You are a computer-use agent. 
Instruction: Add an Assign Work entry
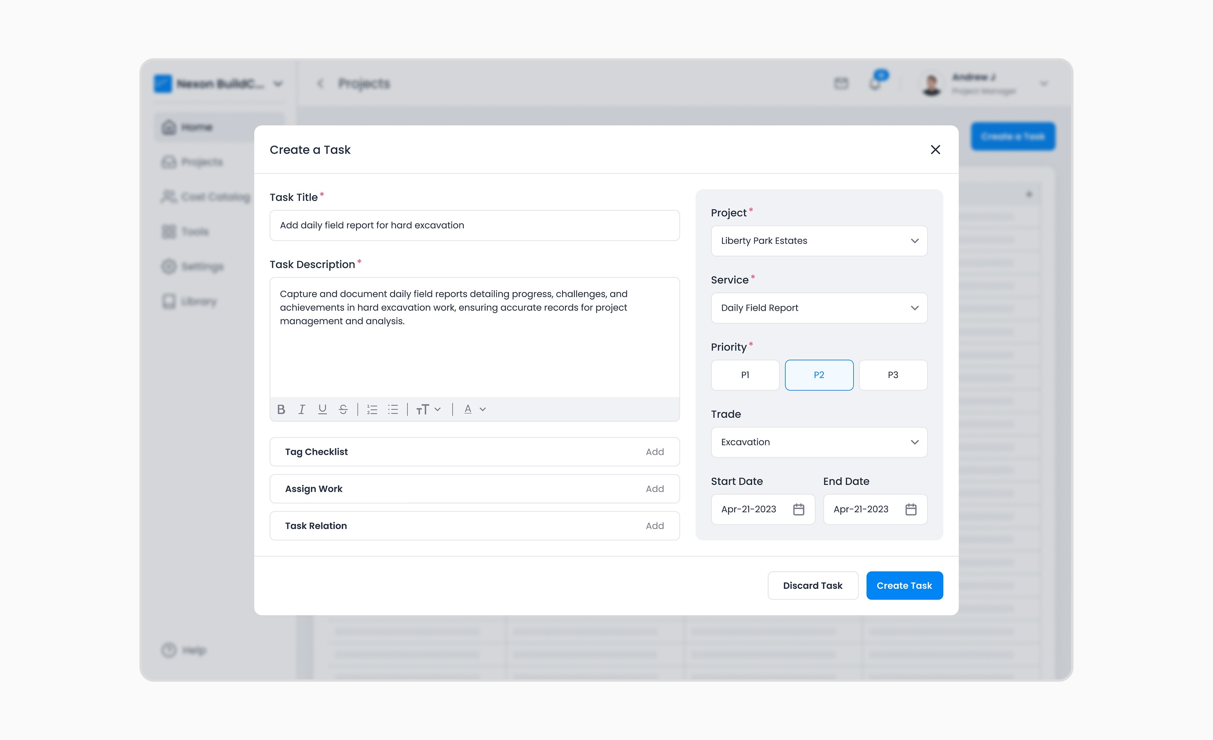coord(655,489)
